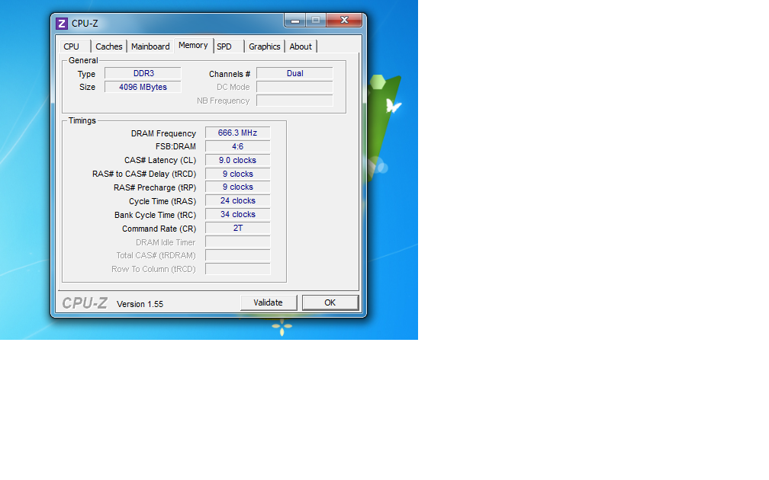Click the empty Row To Column field

click(x=238, y=269)
